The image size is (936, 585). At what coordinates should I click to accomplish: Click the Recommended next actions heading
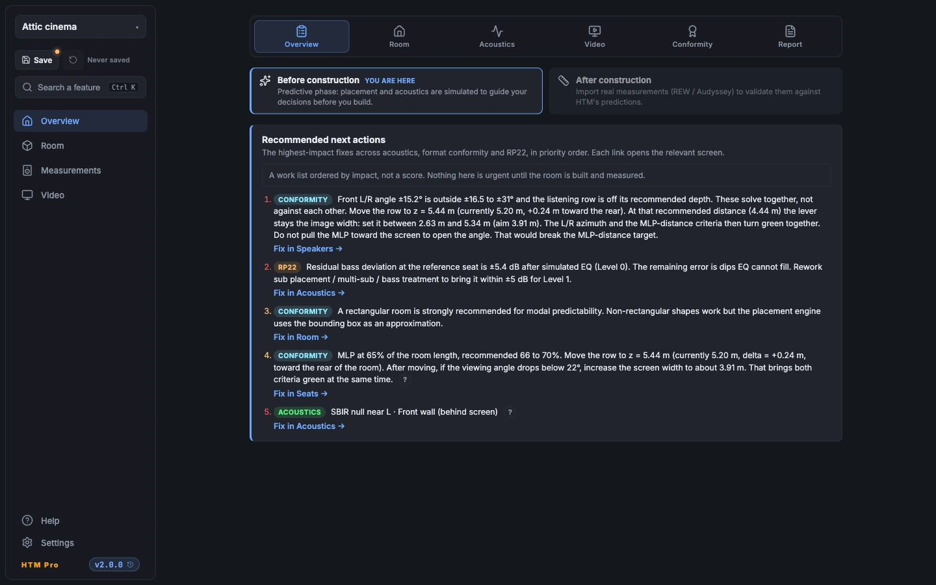tap(324, 140)
